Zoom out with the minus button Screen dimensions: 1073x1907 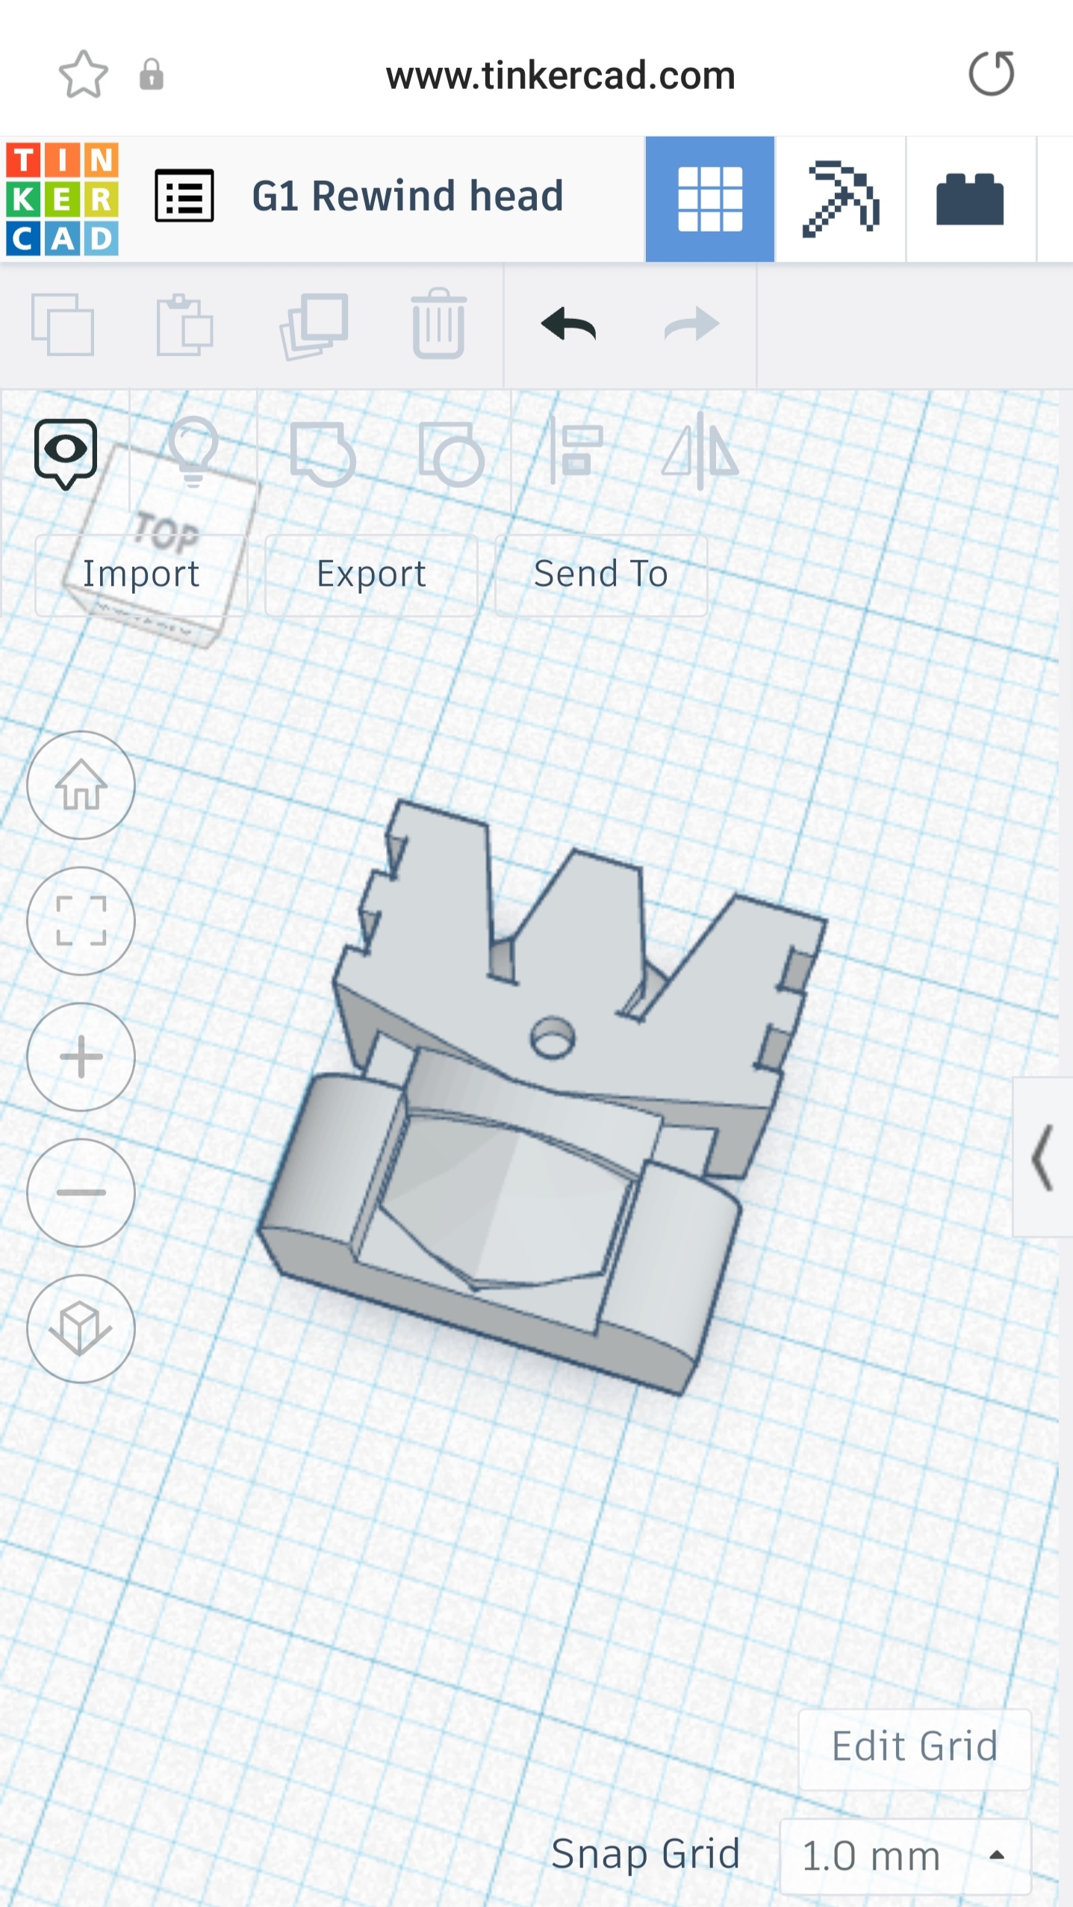[x=81, y=1193]
